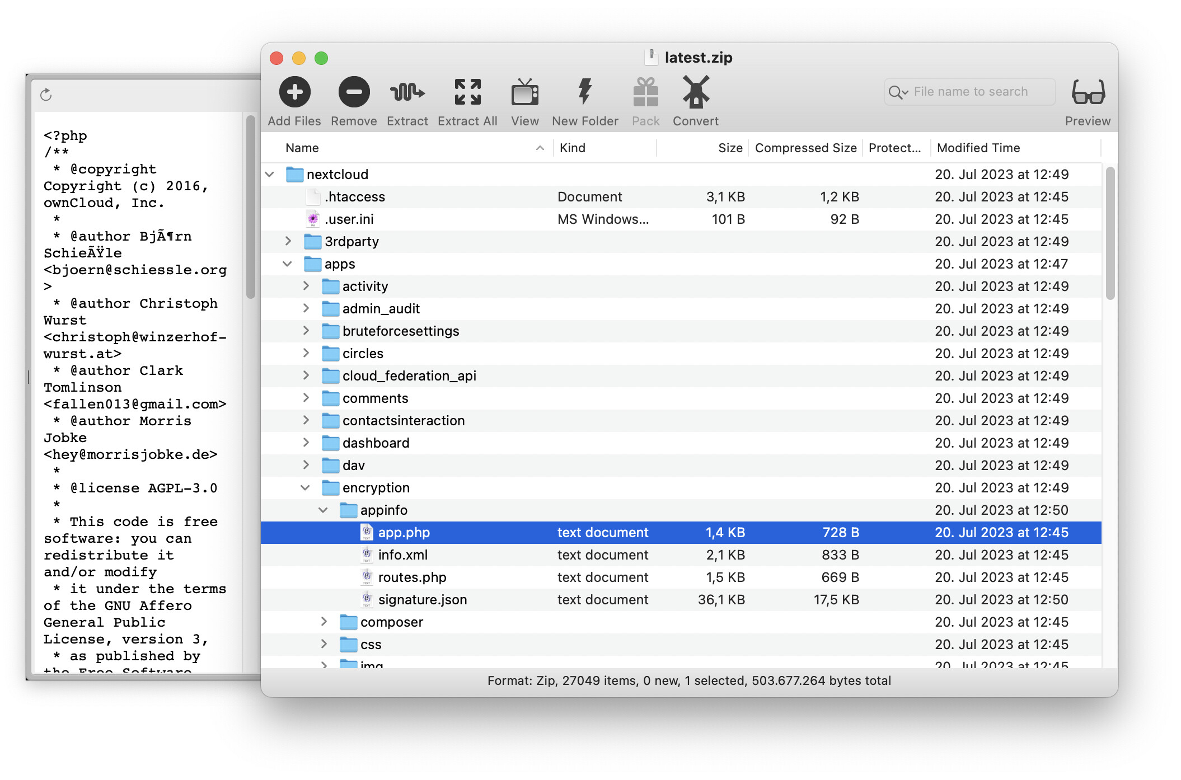Select the info.xml file row

[x=402, y=555]
